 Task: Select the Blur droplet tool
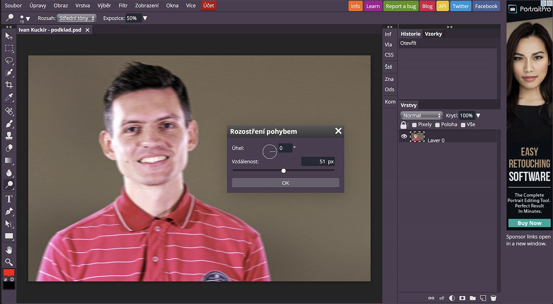coord(9,173)
